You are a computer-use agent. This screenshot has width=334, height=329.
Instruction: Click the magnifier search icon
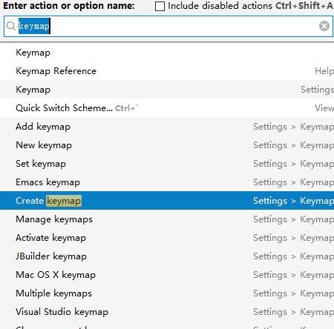10,26
